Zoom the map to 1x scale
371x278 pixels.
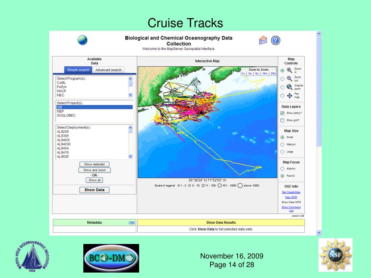243,73
